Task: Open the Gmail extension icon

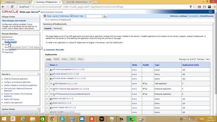Action: (199, 7)
